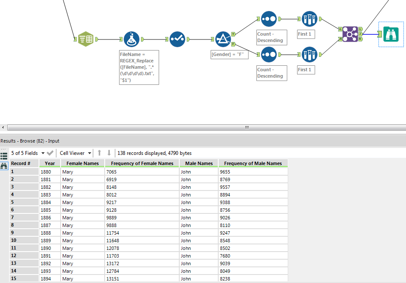The height and width of the screenshot is (283, 406).
Task: Click the up arrow to jump to first record
Action: (x=99, y=153)
